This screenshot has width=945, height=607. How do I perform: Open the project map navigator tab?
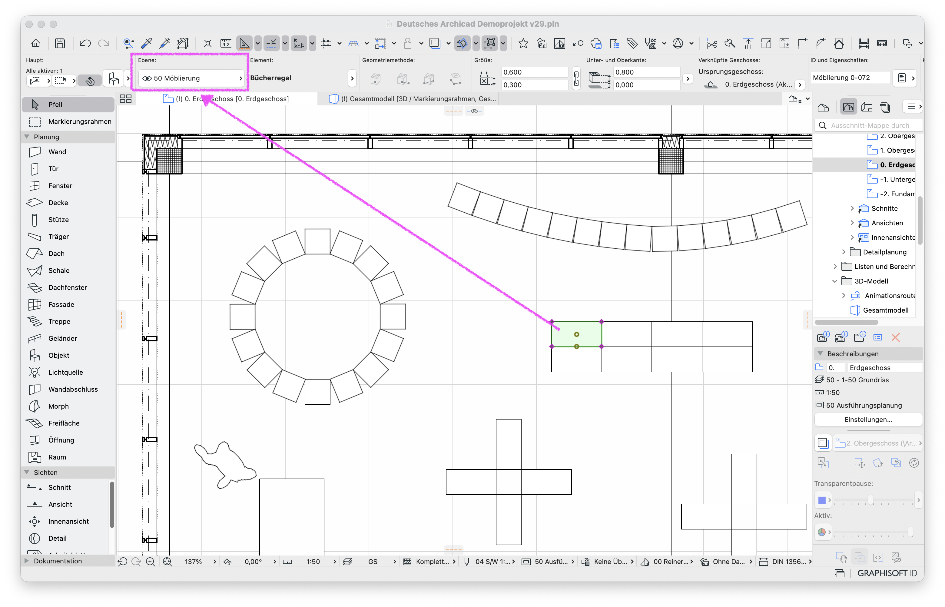(x=823, y=107)
